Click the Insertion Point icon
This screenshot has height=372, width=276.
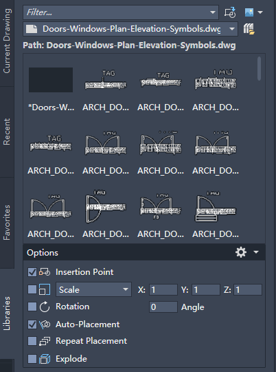pyautogui.click(x=45, y=272)
